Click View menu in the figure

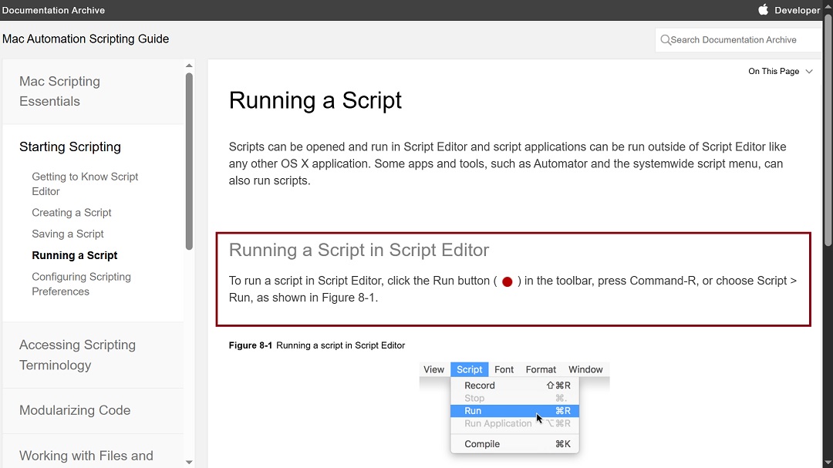pos(433,370)
